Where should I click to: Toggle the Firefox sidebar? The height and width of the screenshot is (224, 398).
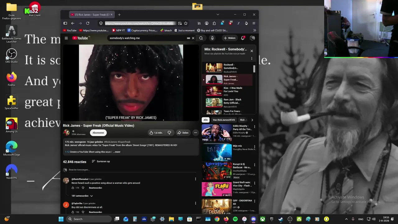pyautogui.click(x=65, y=23)
